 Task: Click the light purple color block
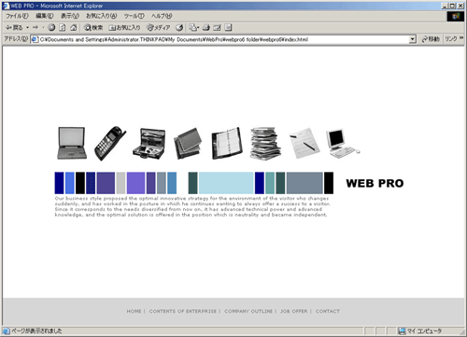(x=135, y=183)
